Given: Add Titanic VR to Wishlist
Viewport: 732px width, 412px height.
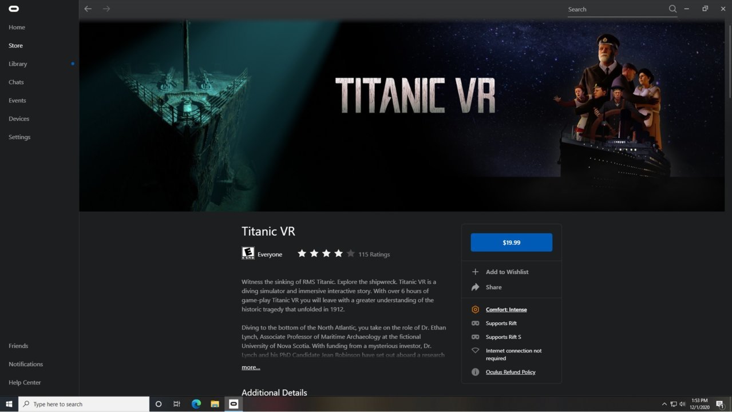Looking at the screenshot, I should pos(507,272).
